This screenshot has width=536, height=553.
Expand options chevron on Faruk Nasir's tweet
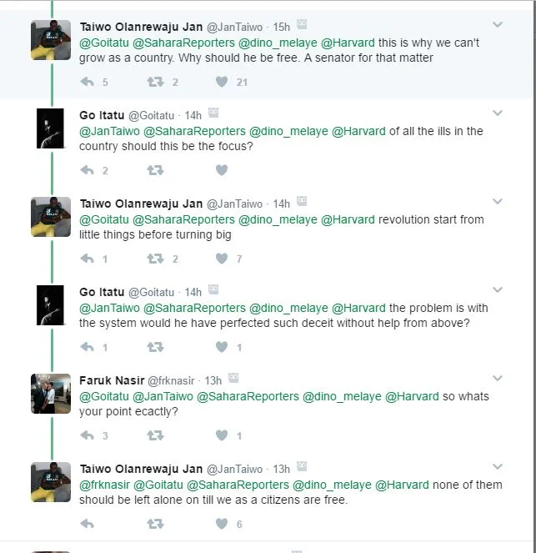pyautogui.click(x=498, y=379)
